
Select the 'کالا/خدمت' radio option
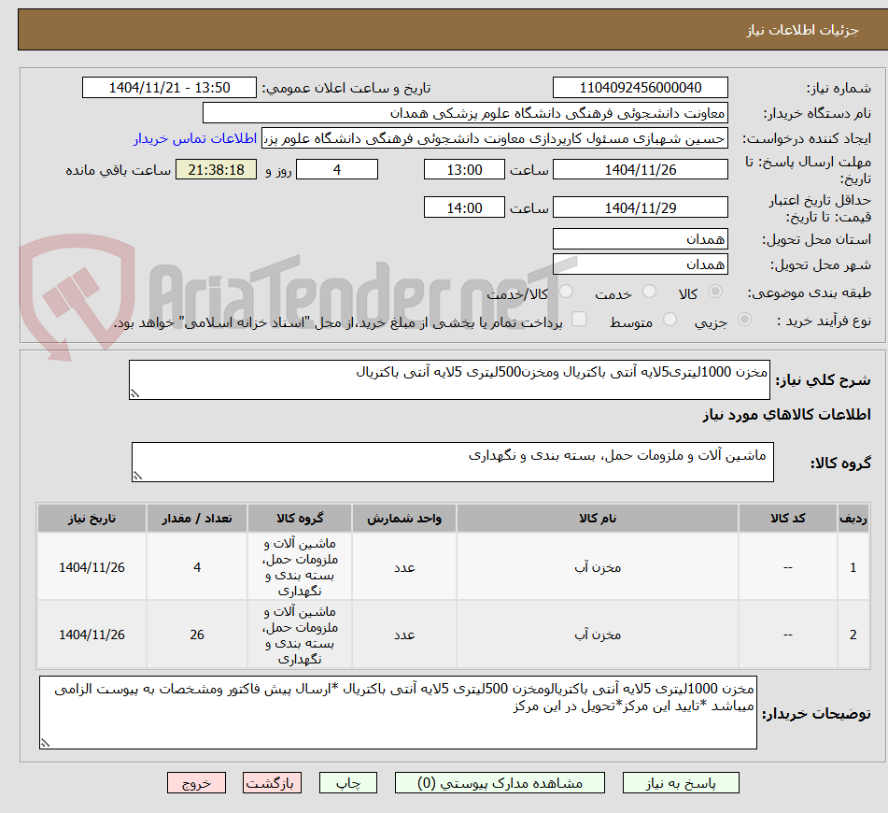[566, 292]
